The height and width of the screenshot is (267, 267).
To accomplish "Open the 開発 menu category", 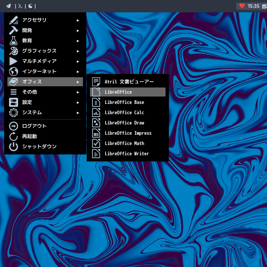I will tap(45, 30).
